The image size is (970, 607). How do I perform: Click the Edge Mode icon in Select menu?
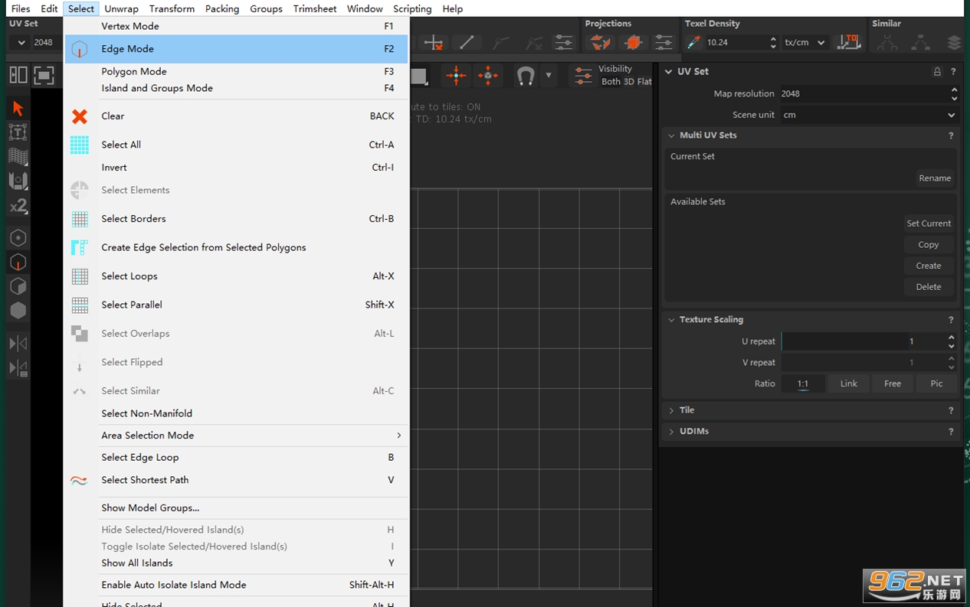click(x=80, y=49)
